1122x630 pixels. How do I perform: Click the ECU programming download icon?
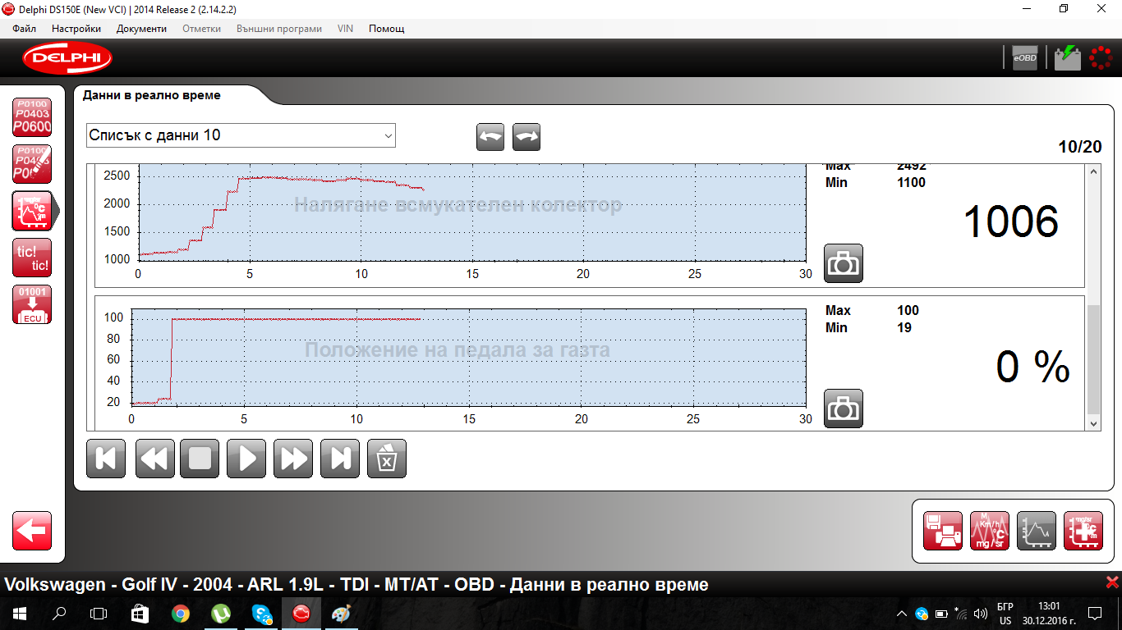(x=32, y=304)
